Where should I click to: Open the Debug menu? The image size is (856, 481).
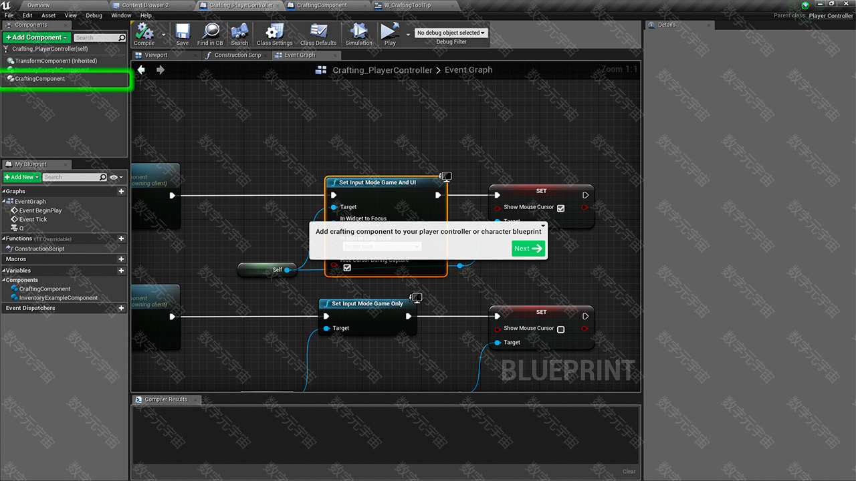click(x=94, y=15)
